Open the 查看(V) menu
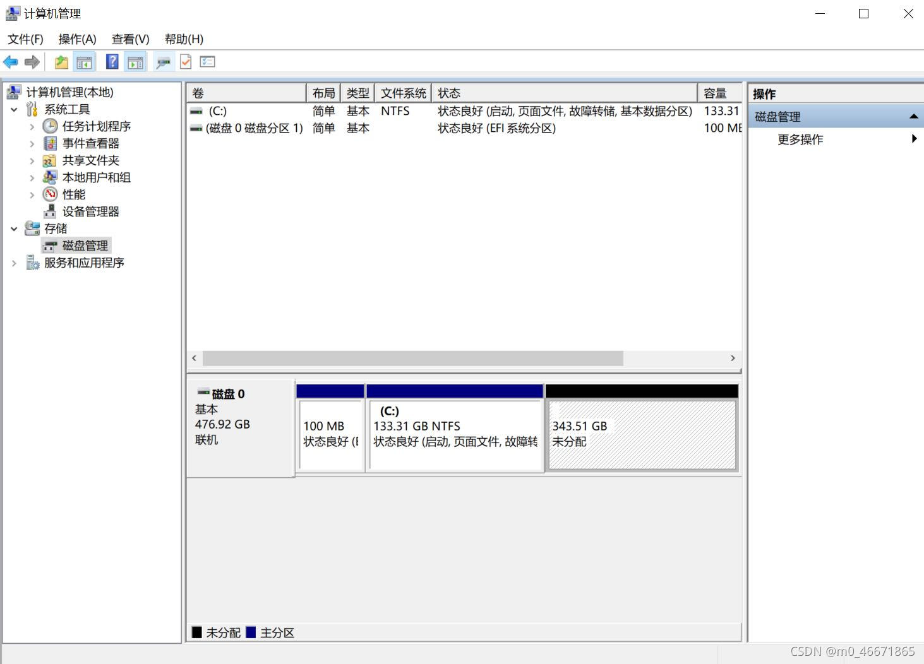This screenshot has height=664, width=924. [130, 39]
